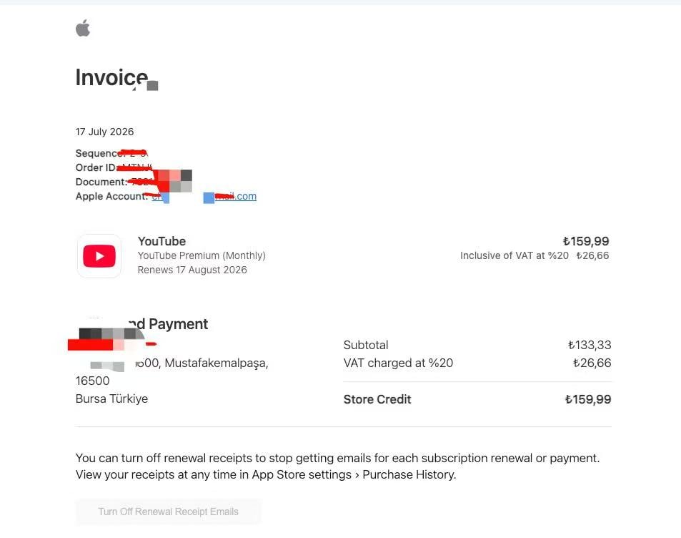Click Turn Off Renewal Receipt Emails button
This screenshot has width=681, height=538.
click(x=169, y=512)
